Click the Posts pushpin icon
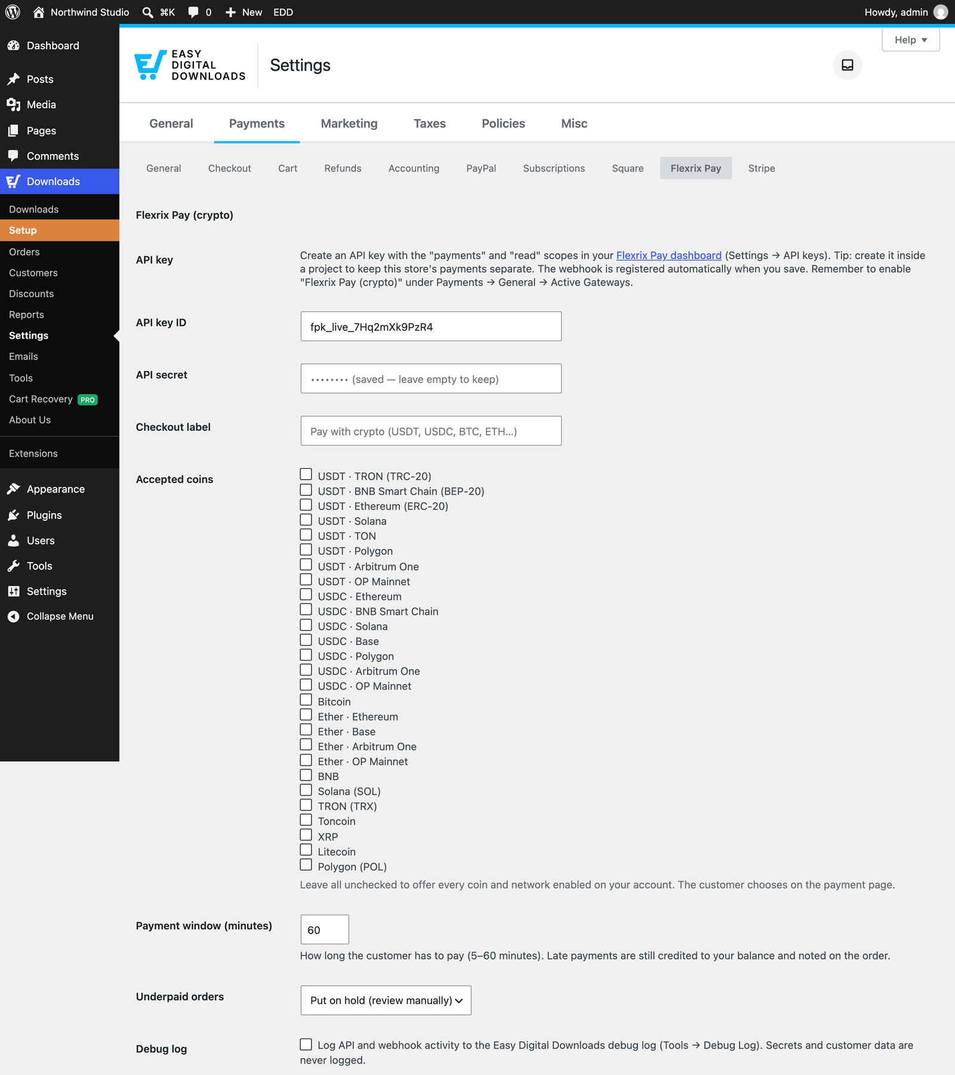955x1075 pixels. (13, 79)
